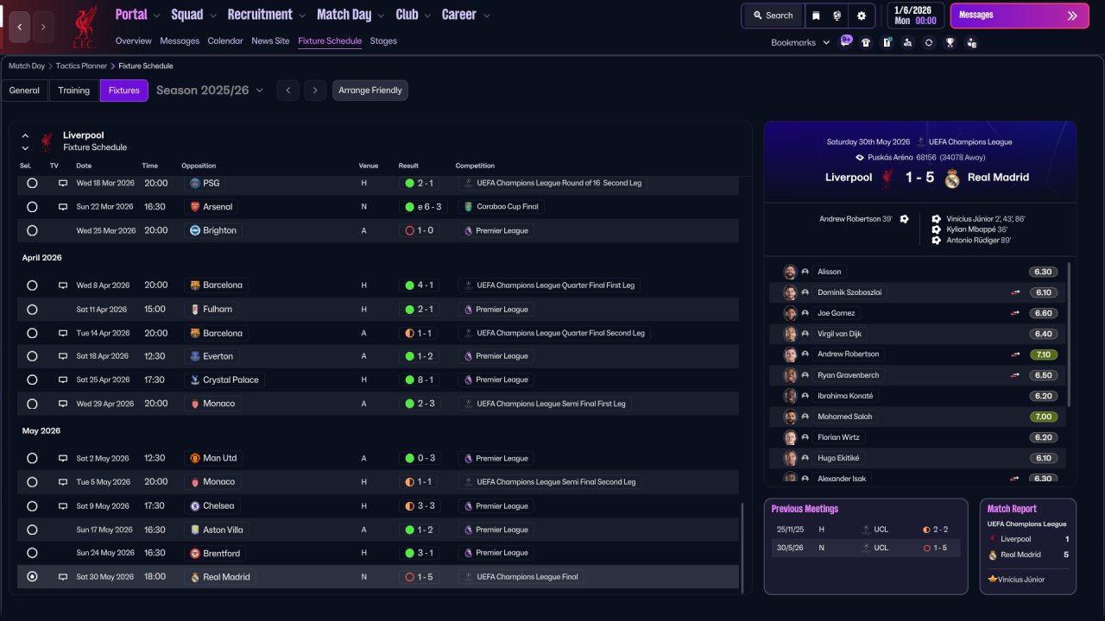Click Alisson's portrait in the ratings list

click(x=790, y=272)
